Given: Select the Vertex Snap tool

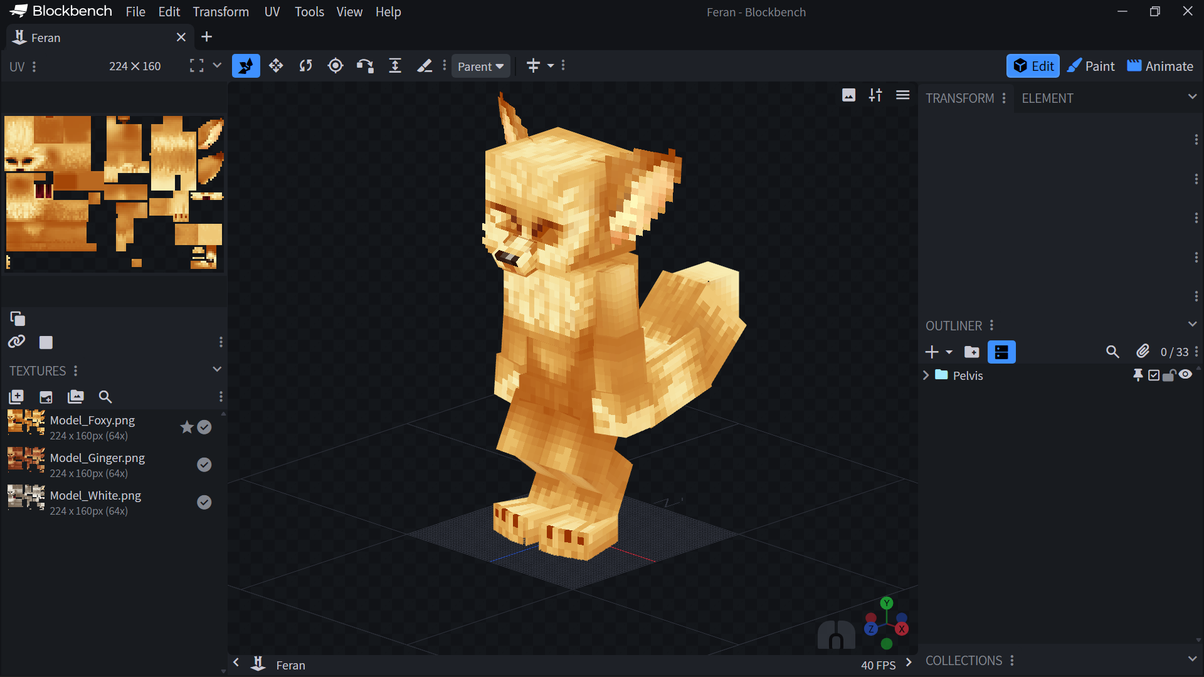Looking at the screenshot, I should 365,66.
